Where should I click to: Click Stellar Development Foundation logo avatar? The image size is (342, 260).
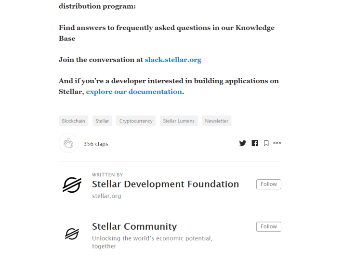click(x=72, y=185)
